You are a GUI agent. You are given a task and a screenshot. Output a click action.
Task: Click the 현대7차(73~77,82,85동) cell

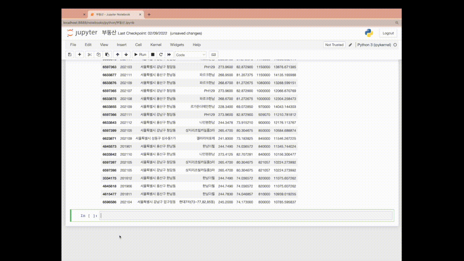click(x=197, y=202)
